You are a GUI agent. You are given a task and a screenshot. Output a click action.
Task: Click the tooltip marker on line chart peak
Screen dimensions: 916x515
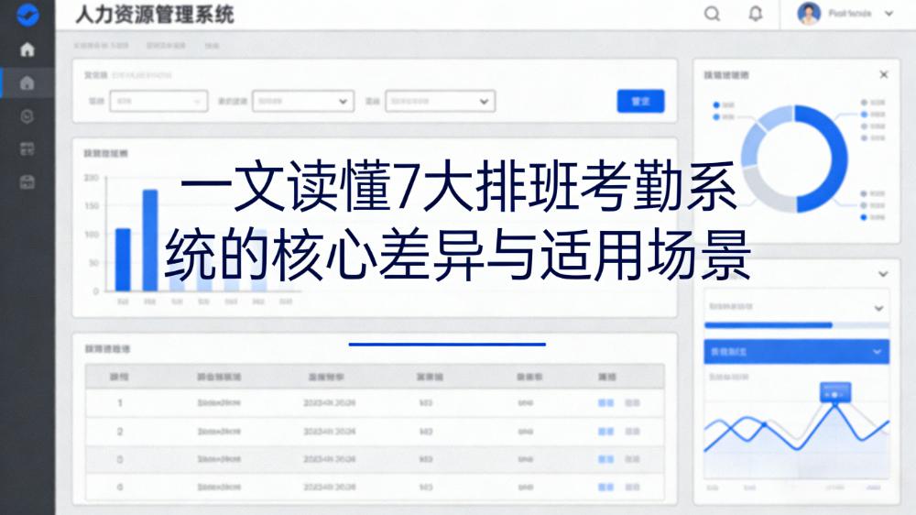click(834, 393)
